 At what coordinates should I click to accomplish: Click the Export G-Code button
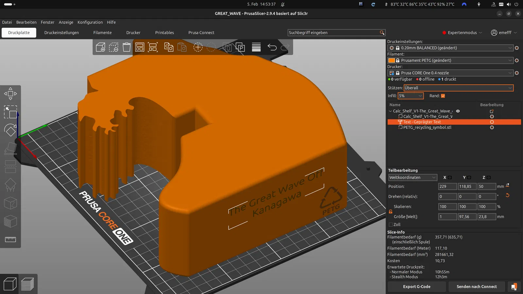pyautogui.click(x=416, y=286)
